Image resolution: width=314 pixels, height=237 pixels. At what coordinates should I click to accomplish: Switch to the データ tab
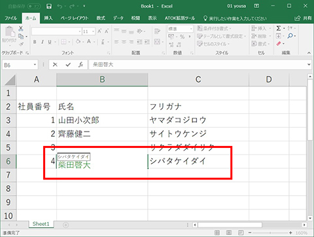pyautogui.click(x=118, y=18)
